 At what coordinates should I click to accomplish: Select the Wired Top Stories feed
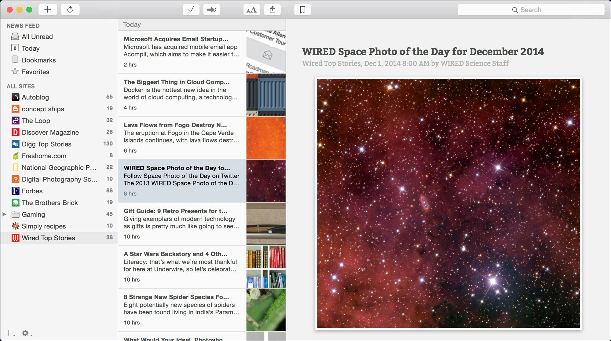pos(48,238)
